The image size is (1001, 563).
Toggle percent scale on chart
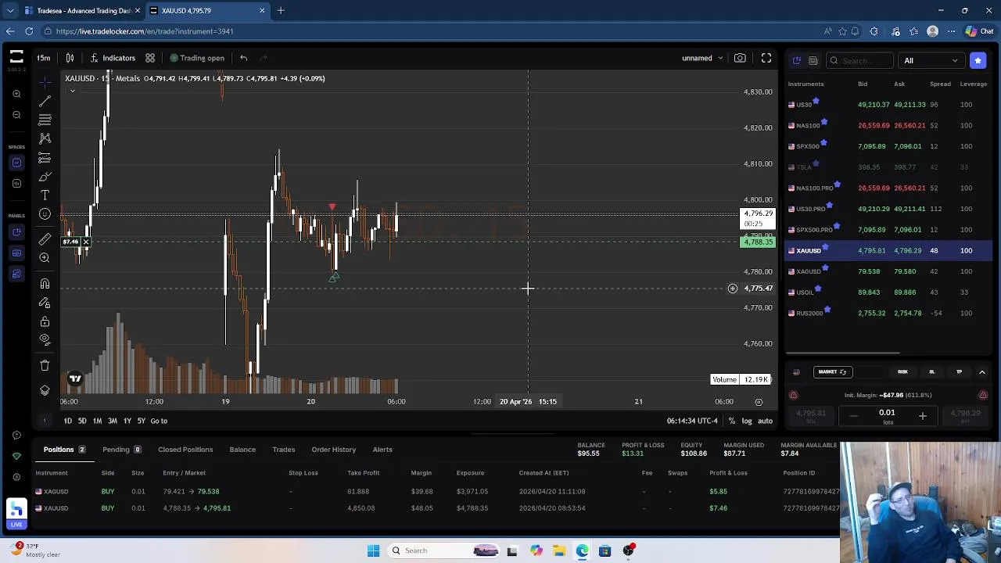click(732, 421)
